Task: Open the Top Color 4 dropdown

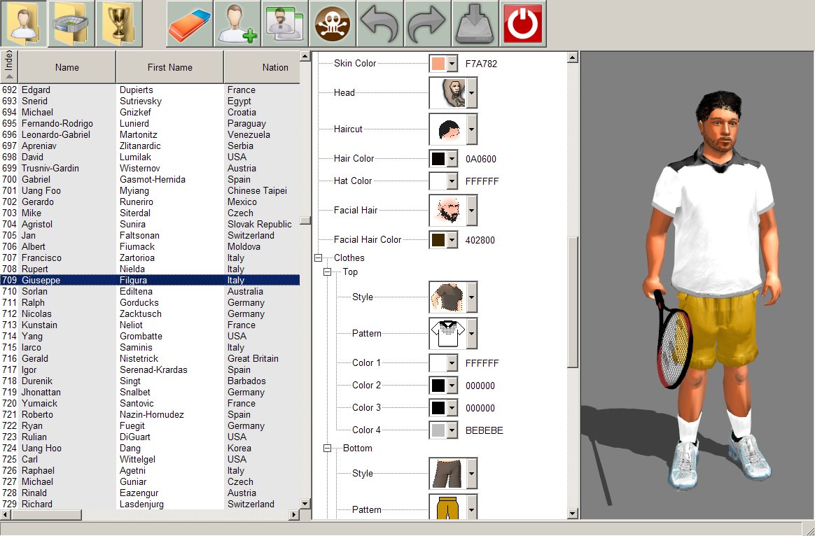Action: tap(452, 430)
